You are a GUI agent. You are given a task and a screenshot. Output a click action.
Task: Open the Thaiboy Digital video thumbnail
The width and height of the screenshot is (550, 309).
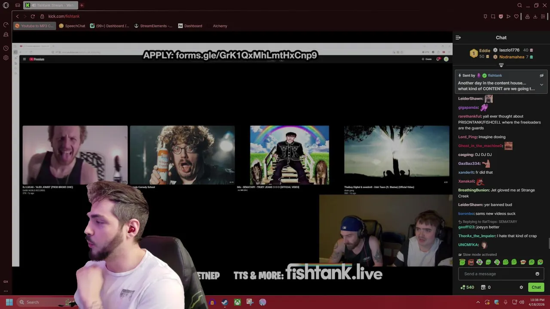pyautogui.click(x=397, y=155)
